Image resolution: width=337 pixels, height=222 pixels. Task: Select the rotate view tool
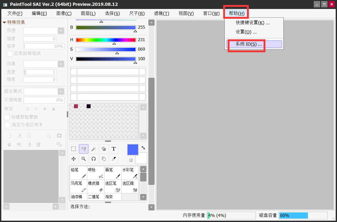94,159
